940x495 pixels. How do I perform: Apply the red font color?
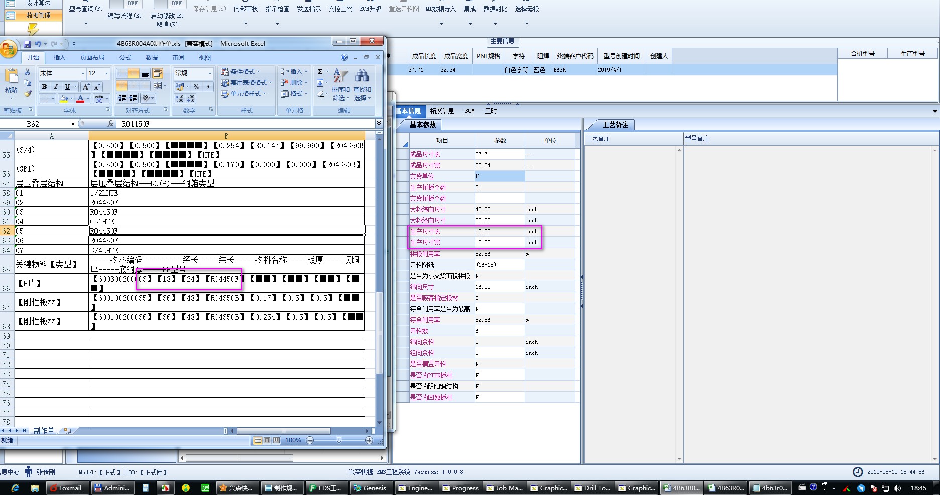(x=80, y=99)
